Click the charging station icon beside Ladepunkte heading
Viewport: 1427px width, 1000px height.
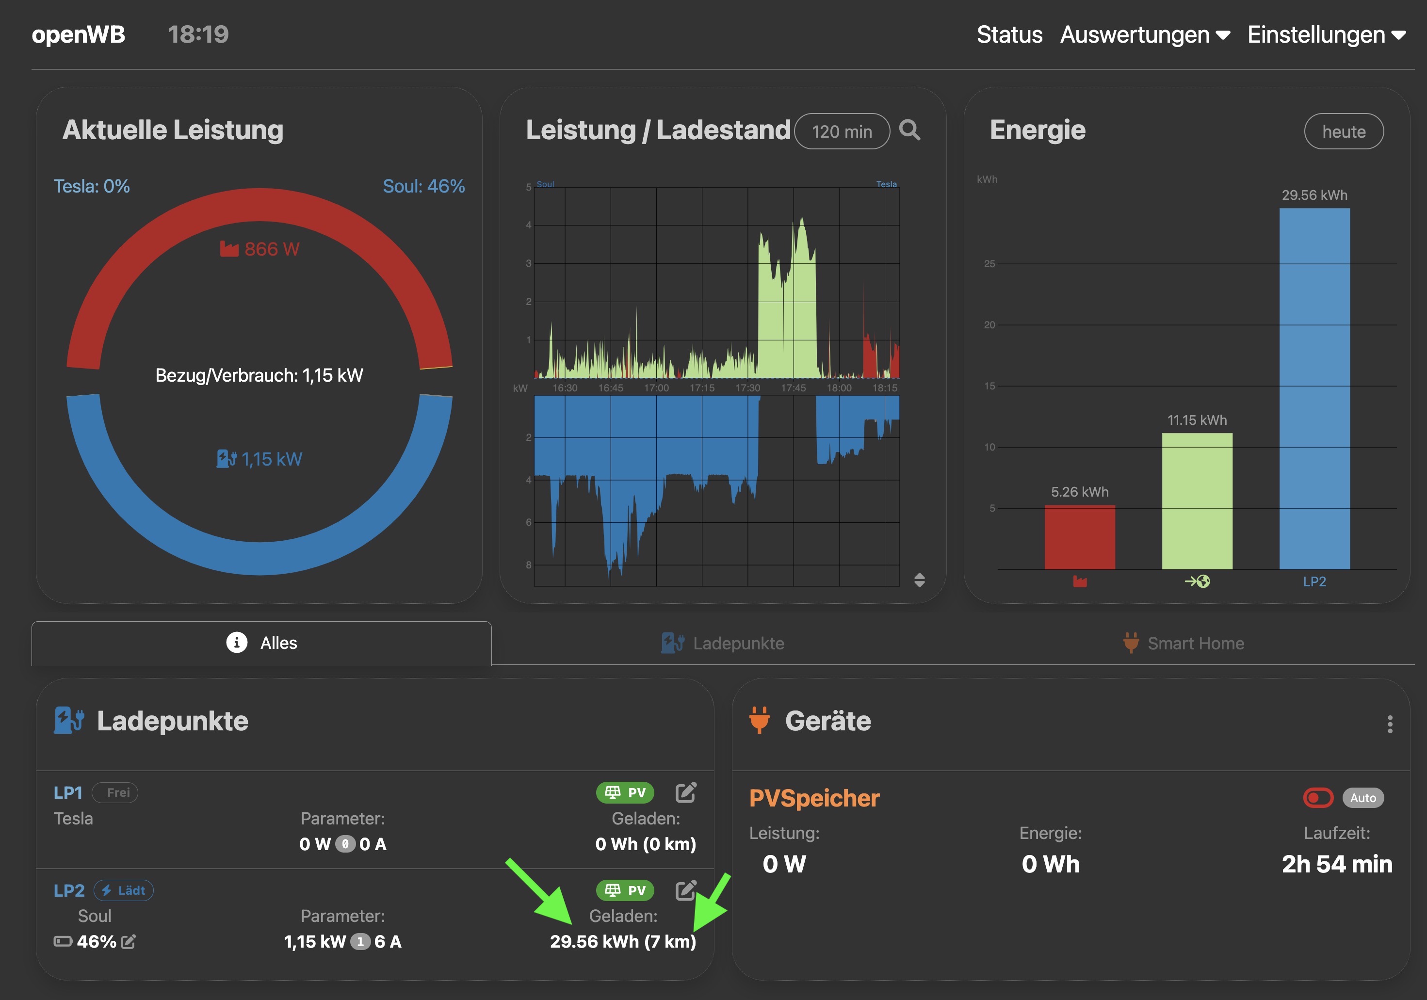[x=69, y=721]
